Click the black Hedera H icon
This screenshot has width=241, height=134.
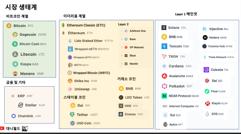(205, 38)
